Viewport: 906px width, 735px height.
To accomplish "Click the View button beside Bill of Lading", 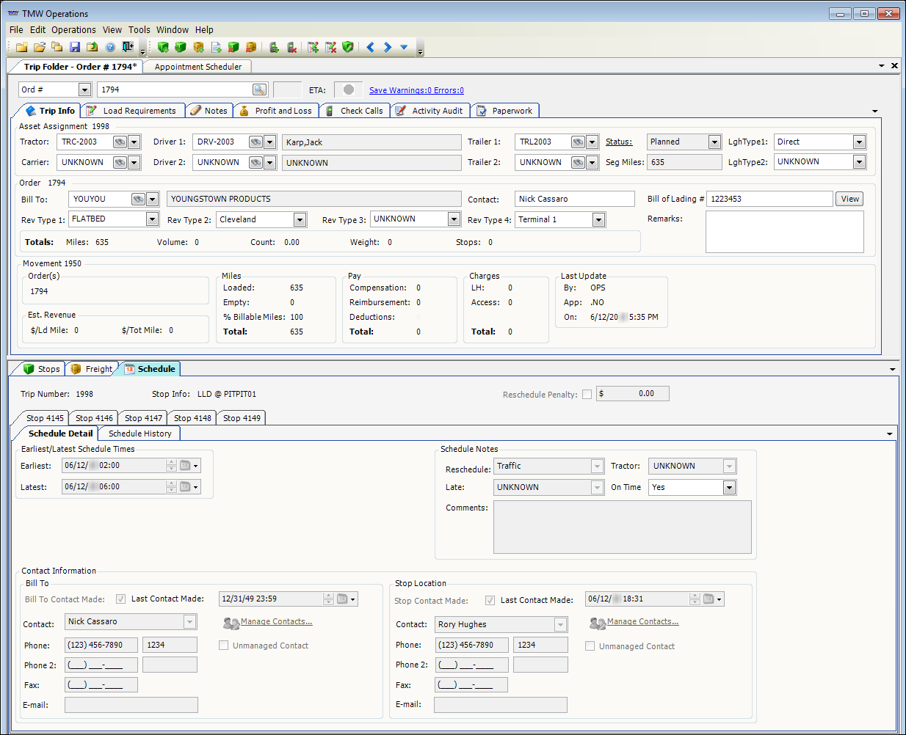I will click(849, 198).
